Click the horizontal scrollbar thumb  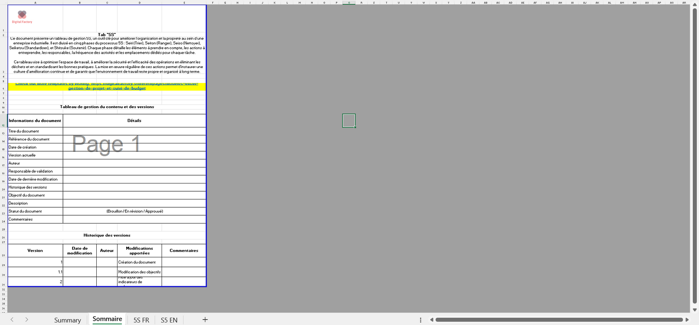tap(559, 320)
